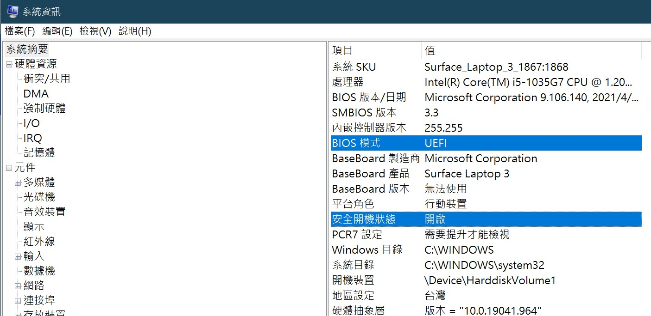Expand the 連接埠 tree node
651x316 pixels.
[18, 301]
